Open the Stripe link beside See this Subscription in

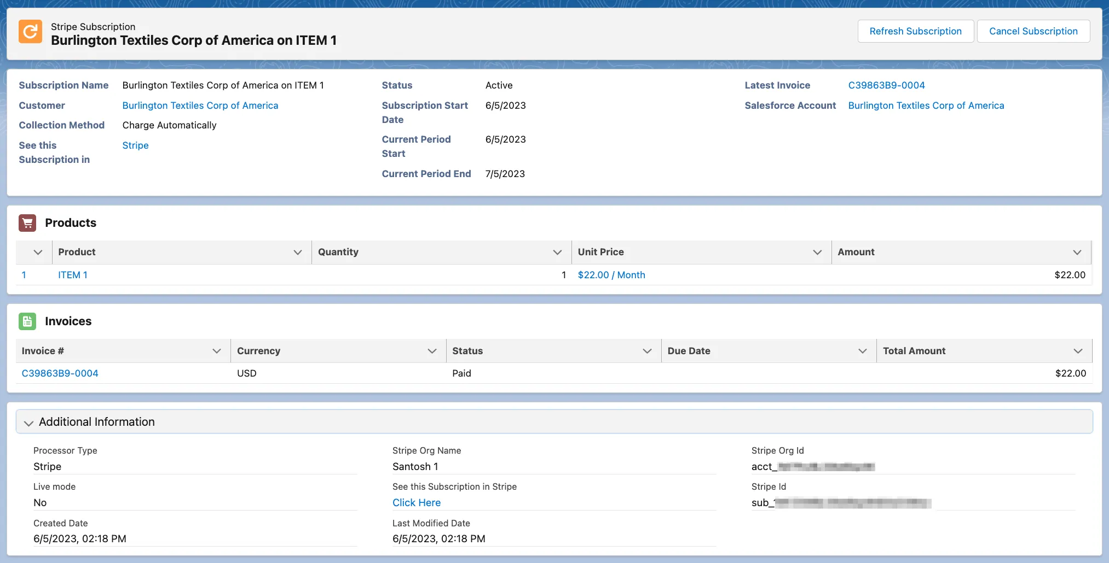tap(135, 145)
